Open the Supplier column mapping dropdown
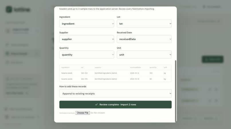 coord(87,39)
